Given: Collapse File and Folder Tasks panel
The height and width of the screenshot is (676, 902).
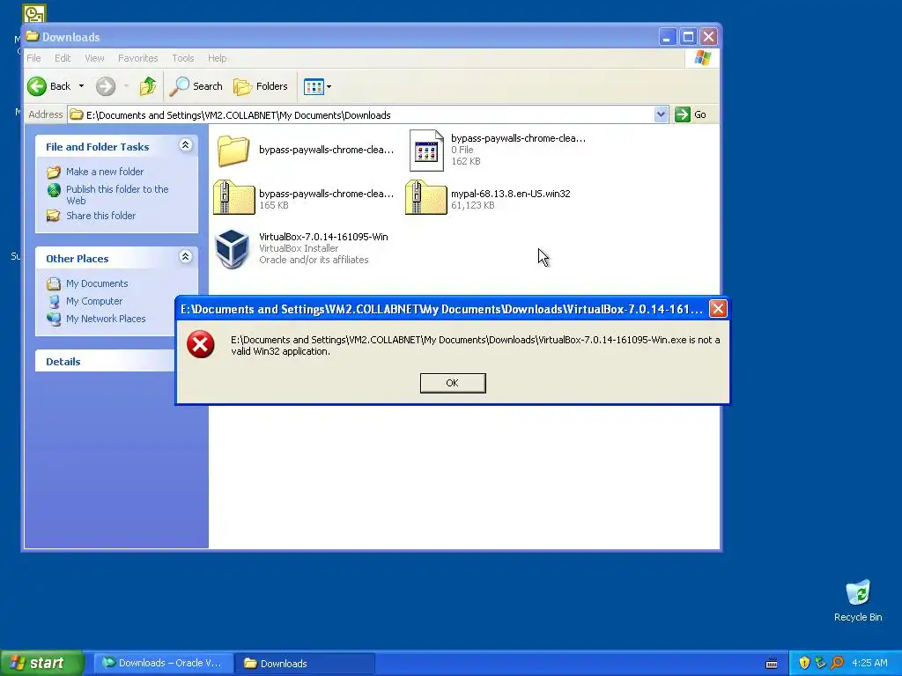Looking at the screenshot, I should [185, 145].
